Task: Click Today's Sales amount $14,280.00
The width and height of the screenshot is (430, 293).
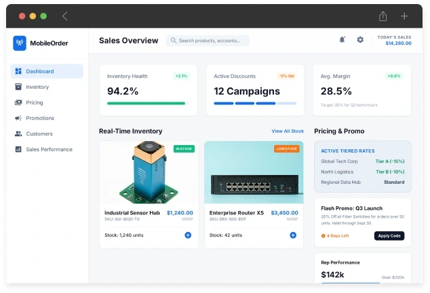Action: [x=399, y=43]
